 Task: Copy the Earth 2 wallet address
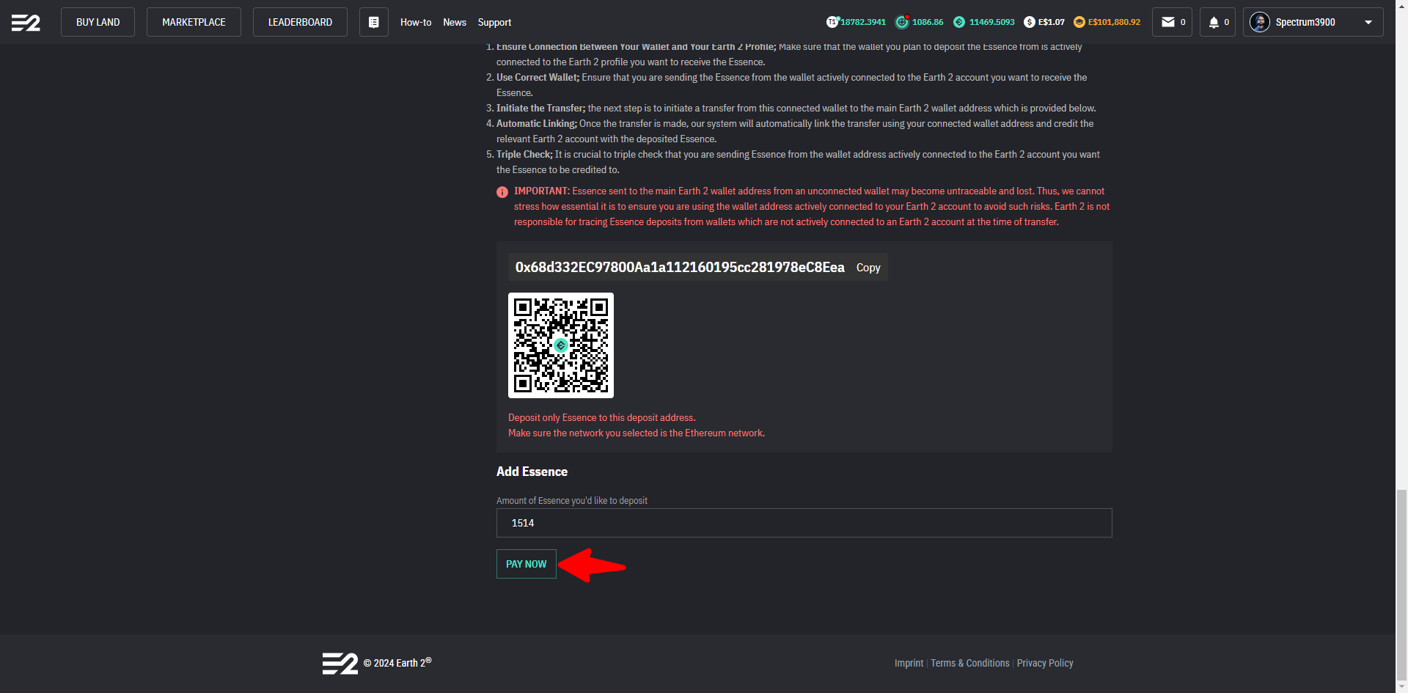click(868, 268)
